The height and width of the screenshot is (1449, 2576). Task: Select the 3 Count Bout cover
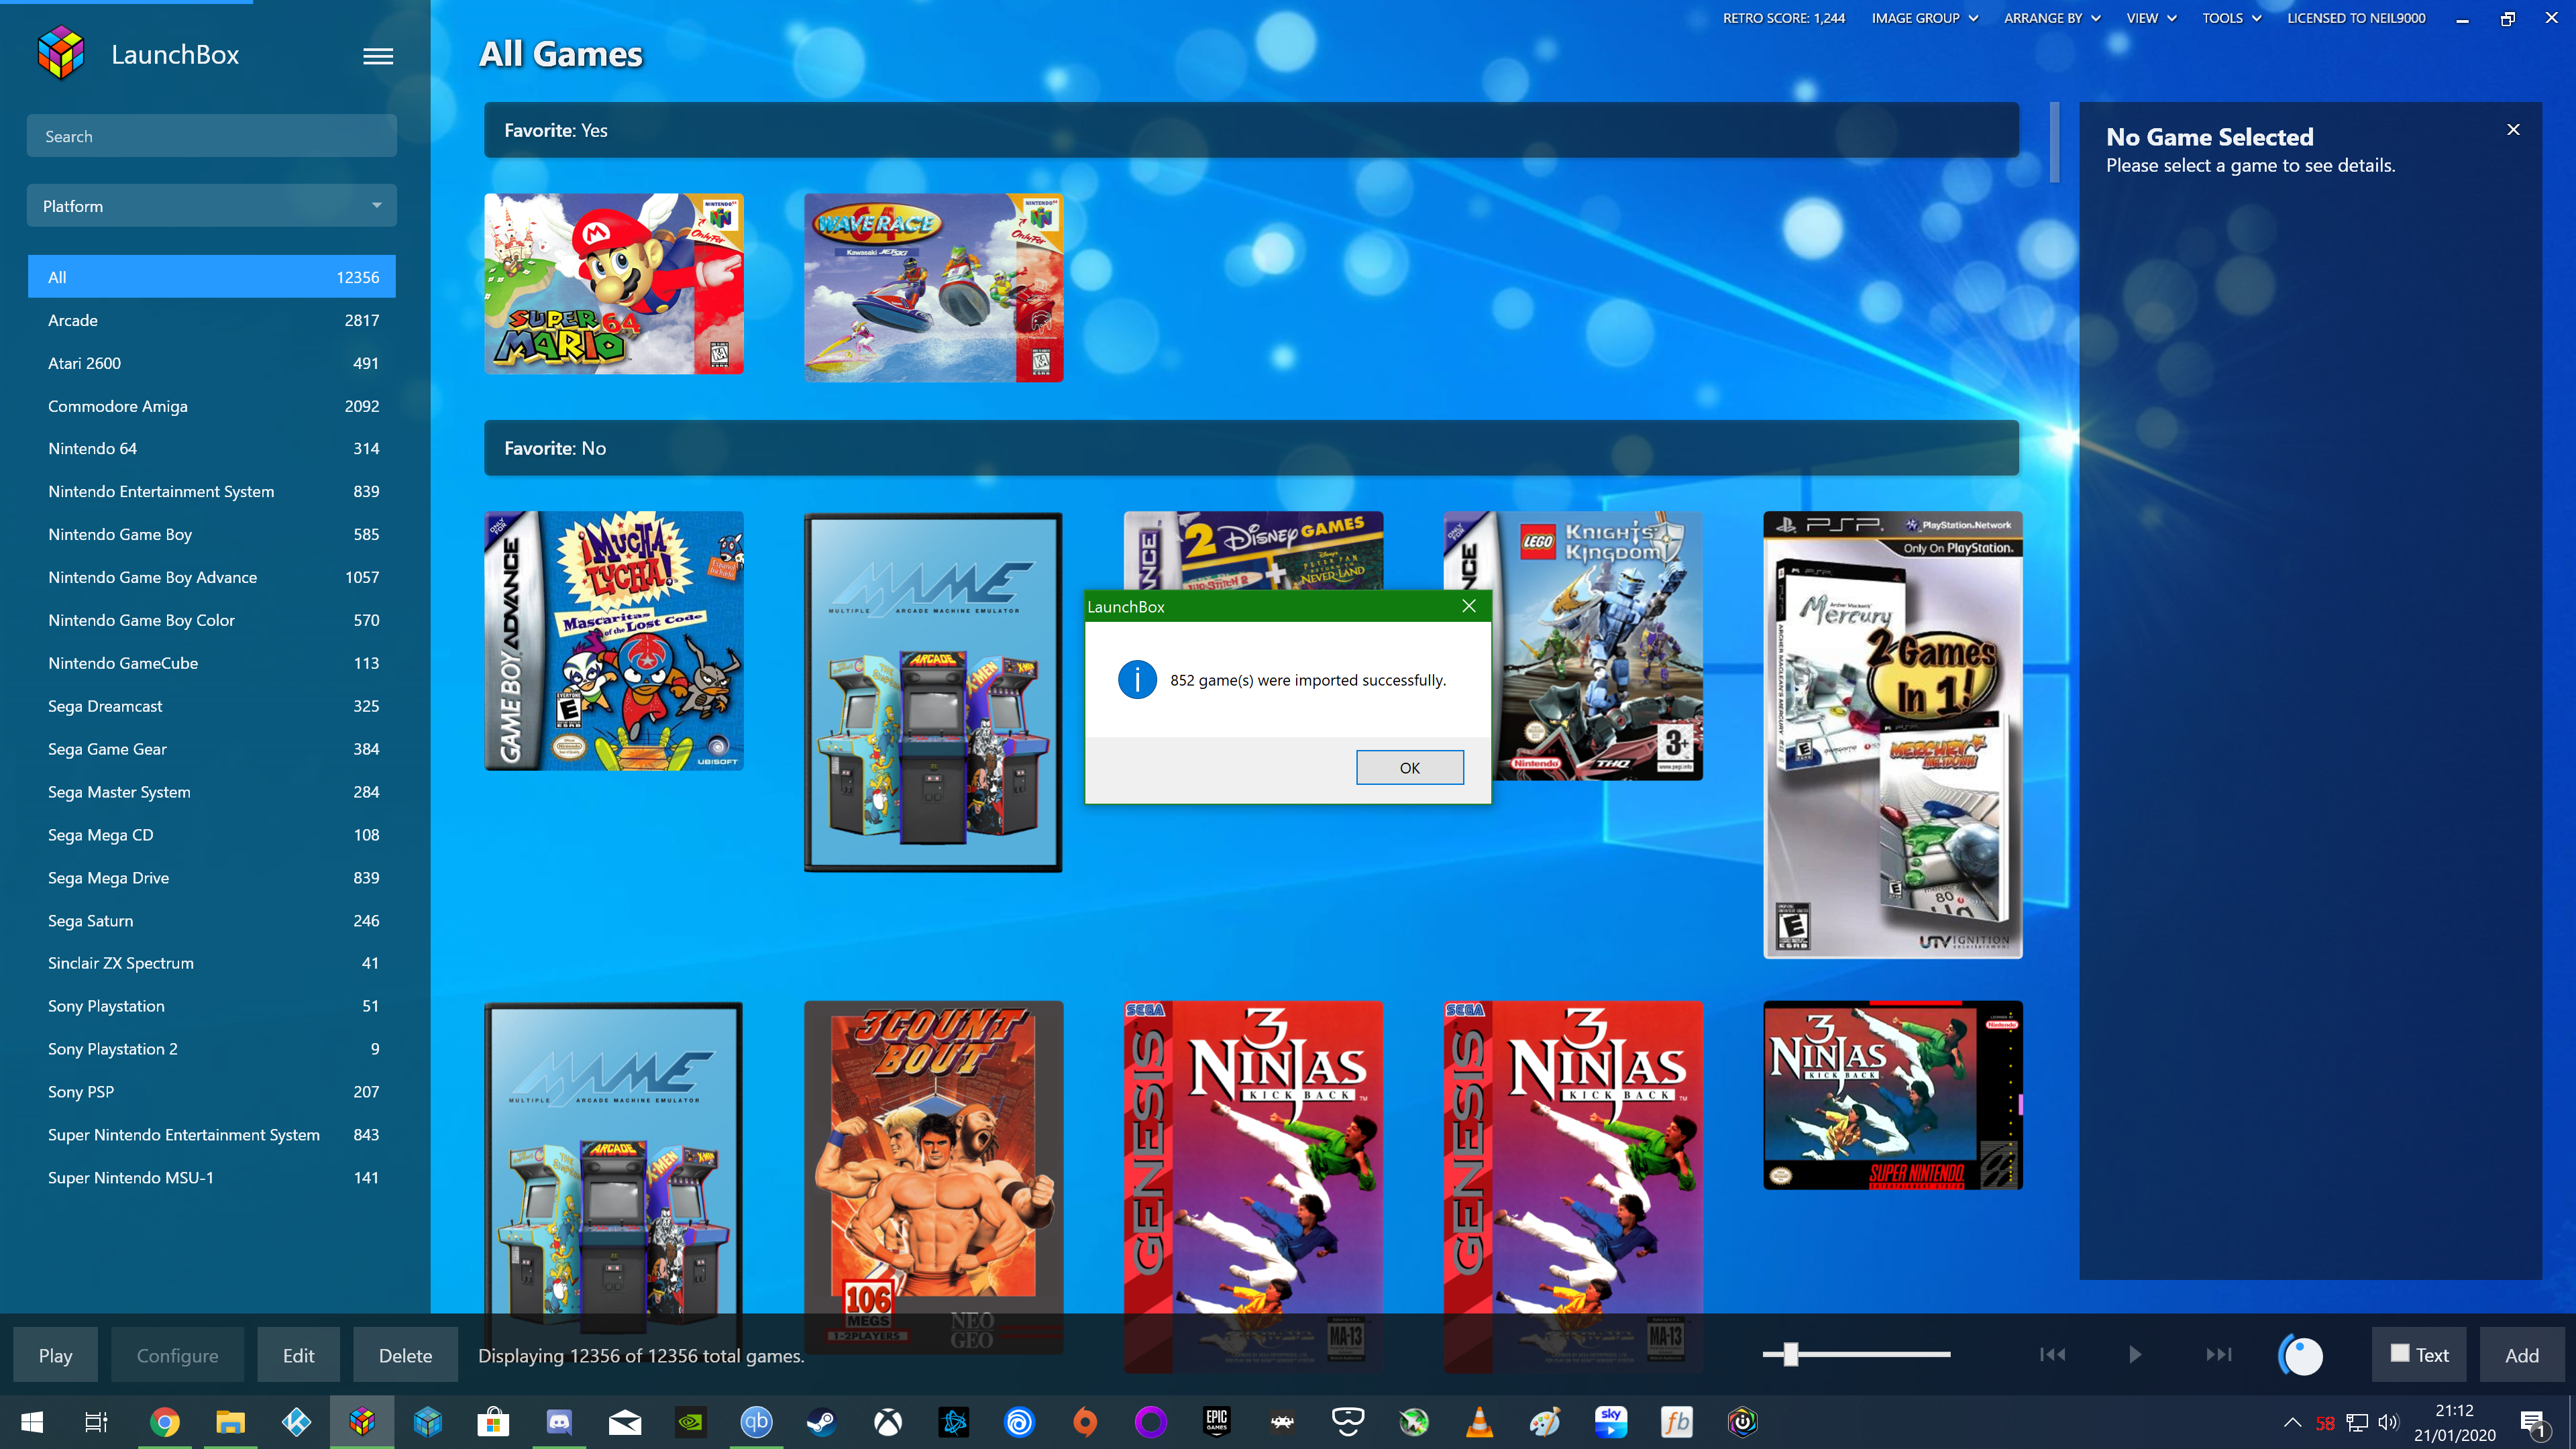tap(933, 1177)
